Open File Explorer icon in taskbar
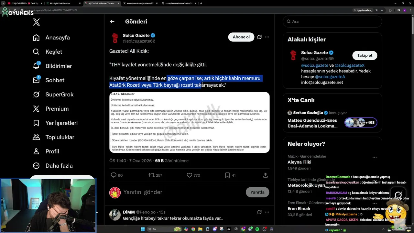The image size is (414, 233). 200,229
